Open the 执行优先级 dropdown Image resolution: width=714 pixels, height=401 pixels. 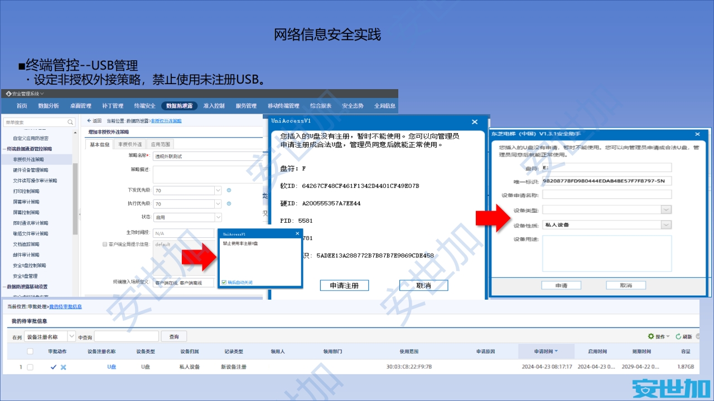(x=218, y=204)
